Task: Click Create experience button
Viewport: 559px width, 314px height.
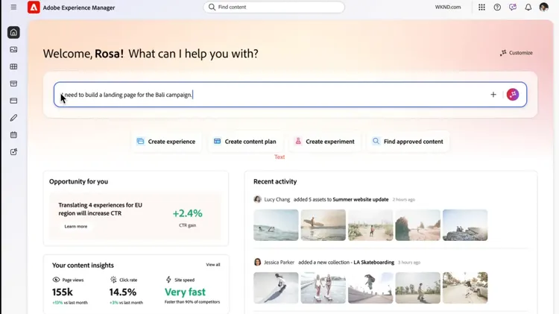Action: pyautogui.click(x=165, y=142)
